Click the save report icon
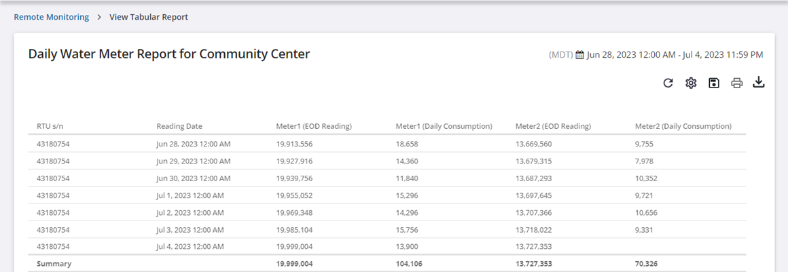This screenshot has height=272, width=788. click(x=713, y=83)
